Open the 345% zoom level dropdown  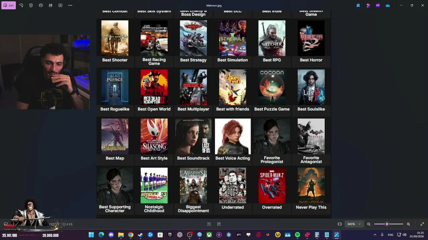[x=354, y=224]
